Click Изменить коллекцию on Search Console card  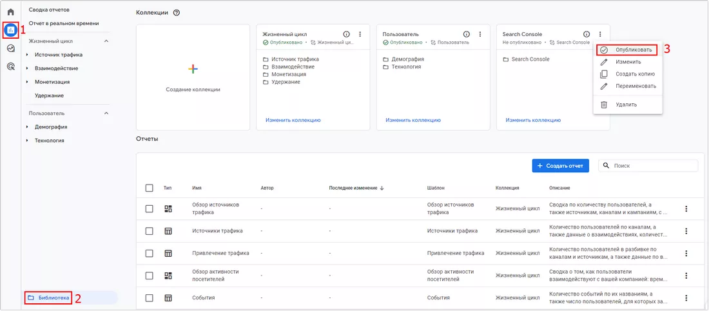533,121
